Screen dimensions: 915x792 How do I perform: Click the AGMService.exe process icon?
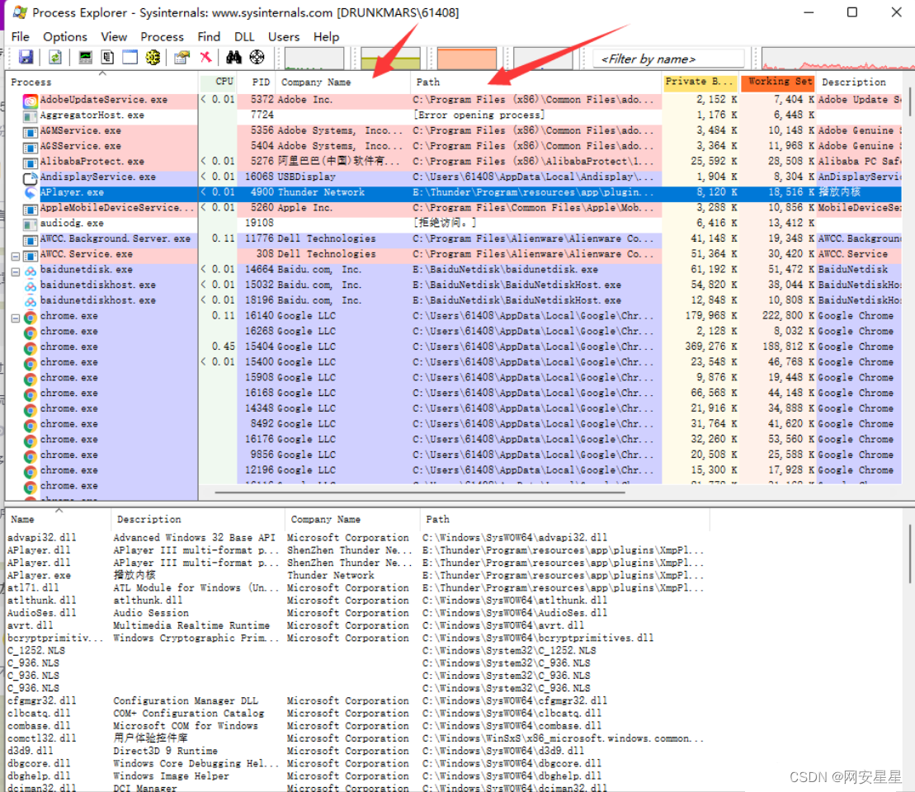click(x=31, y=131)
